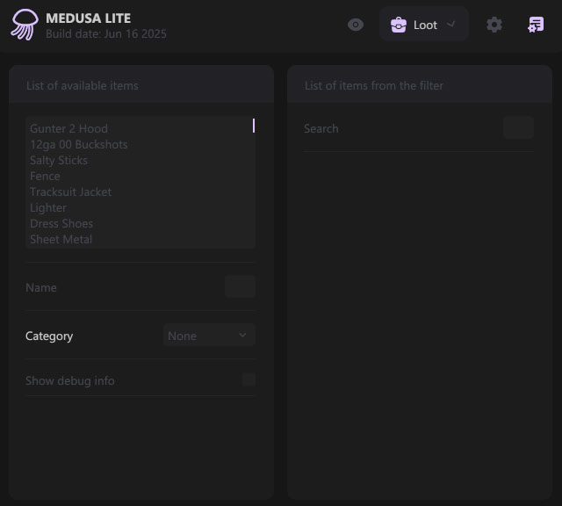This screenshot has height=506, width=562.
Task: Select the Fence item
Action: 45,176
